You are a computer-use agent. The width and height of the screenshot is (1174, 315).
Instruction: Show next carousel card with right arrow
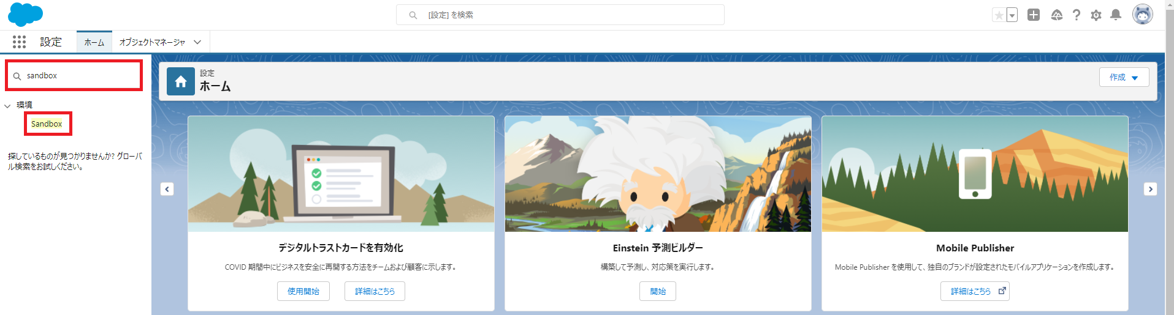click(x=1150, y=189)
